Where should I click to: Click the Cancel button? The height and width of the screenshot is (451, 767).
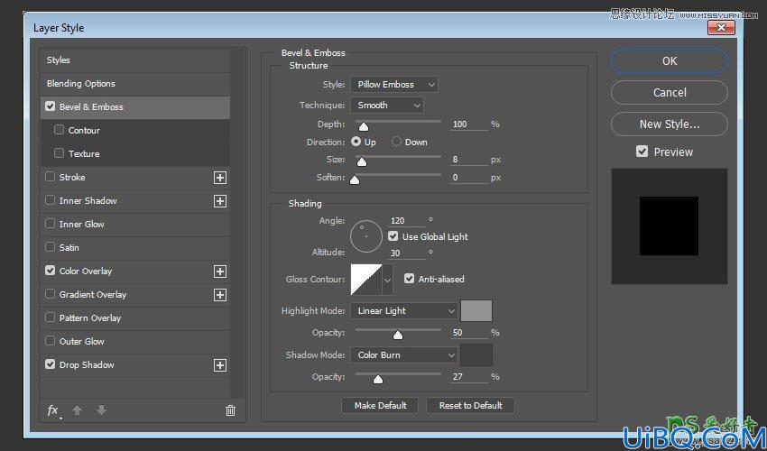670,92
